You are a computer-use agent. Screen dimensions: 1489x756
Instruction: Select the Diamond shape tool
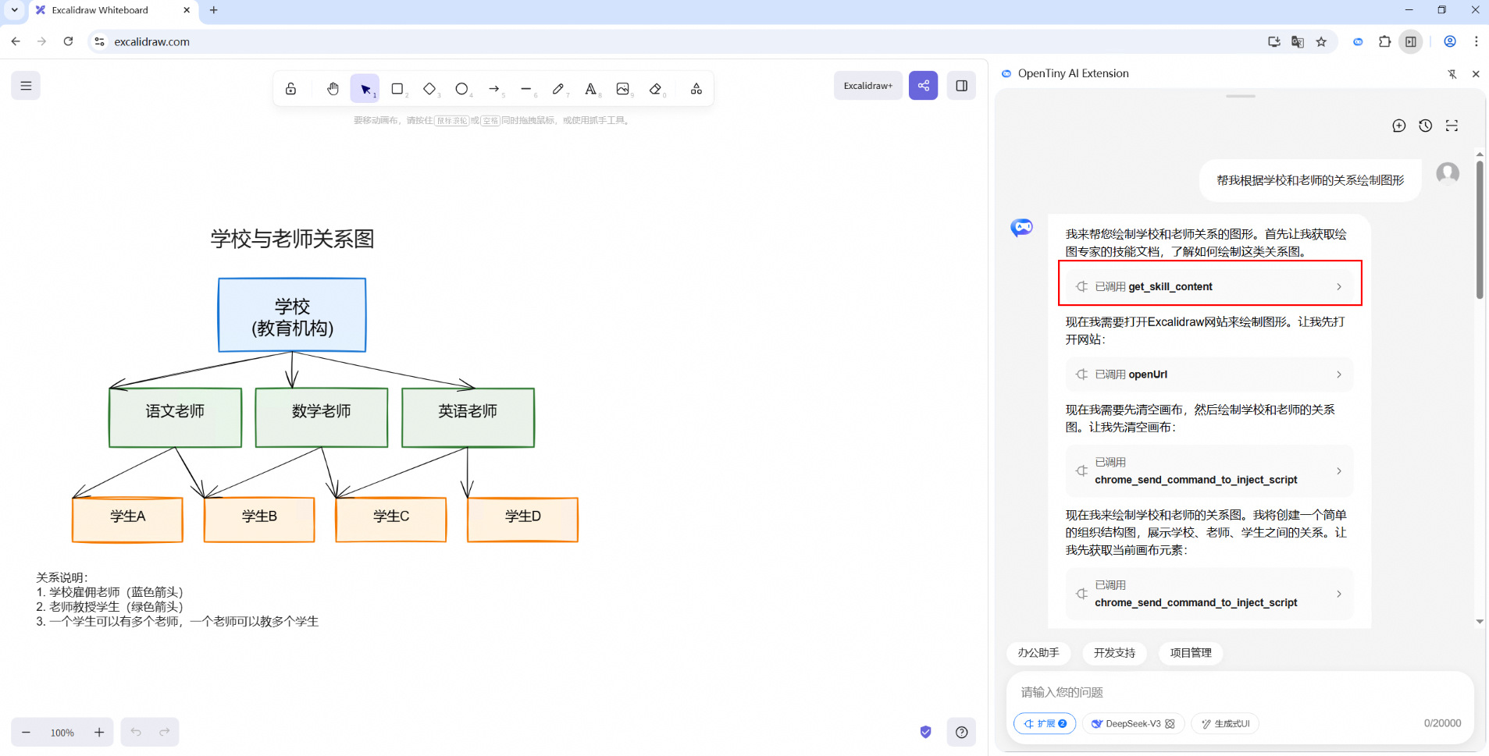429,89
